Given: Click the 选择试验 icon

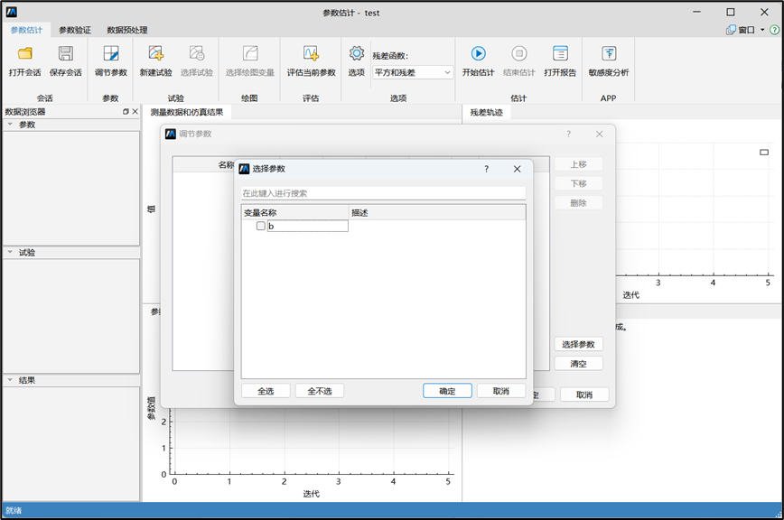Looking at the screenshot, I should coord(197,53).
